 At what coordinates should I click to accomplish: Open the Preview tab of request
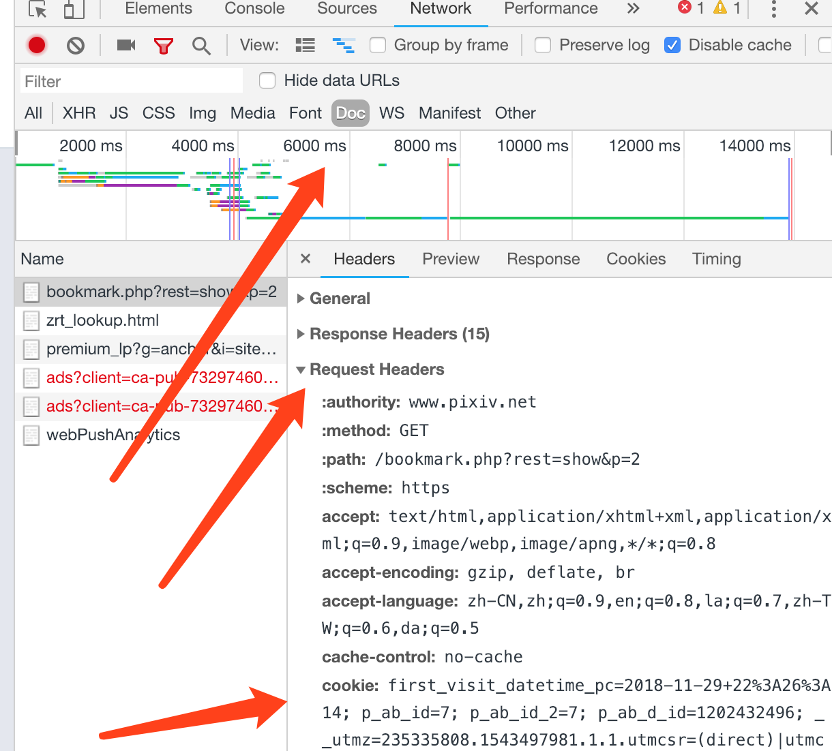451,259
